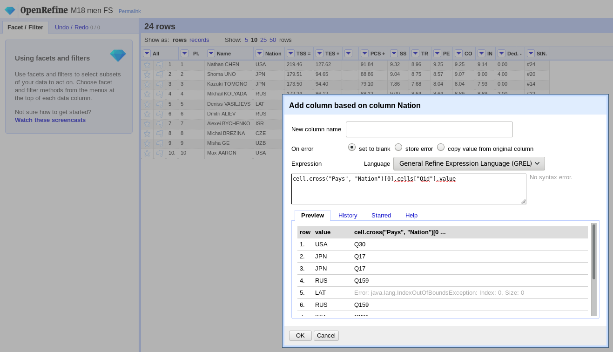The image size is (613, 352).
Task: Flag row 1 Nathan CHEN
Action: (160, 65)
